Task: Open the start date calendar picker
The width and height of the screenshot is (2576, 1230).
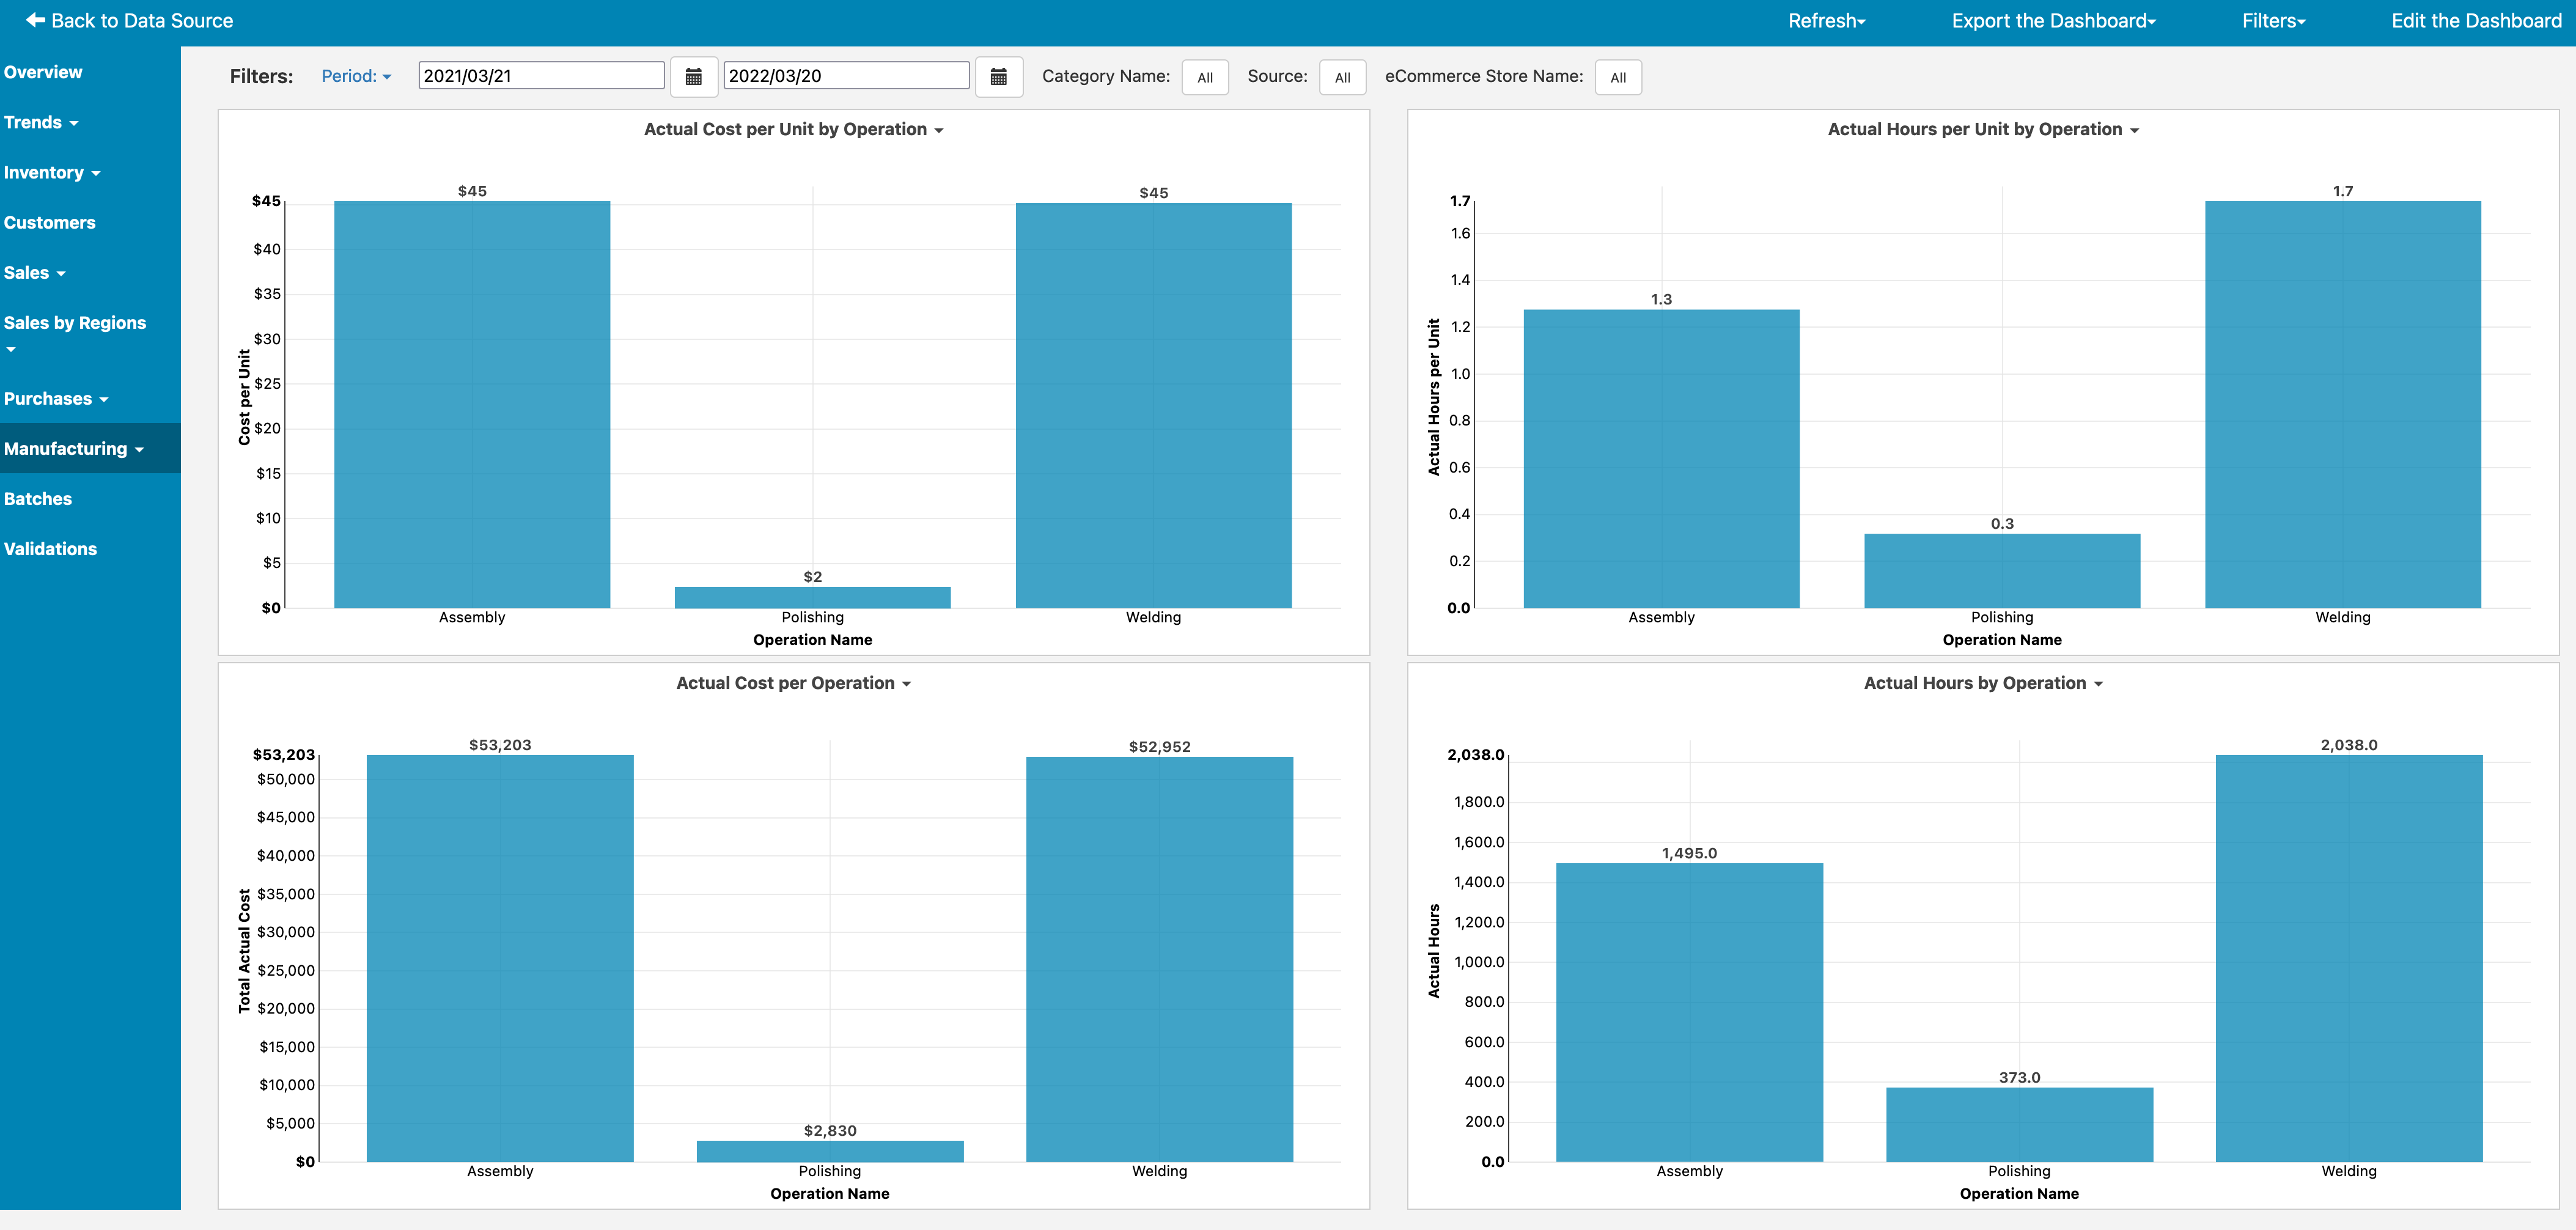Action: (694, 76)
